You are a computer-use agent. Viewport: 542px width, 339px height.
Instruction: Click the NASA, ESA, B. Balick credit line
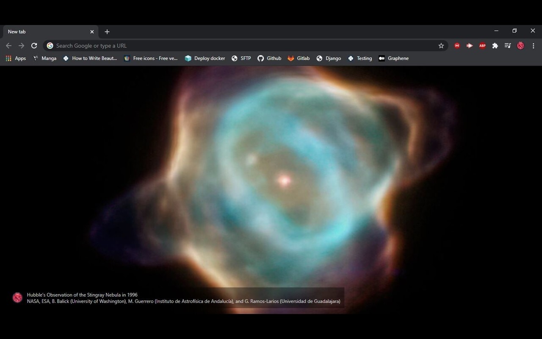(x=184, y=301)
